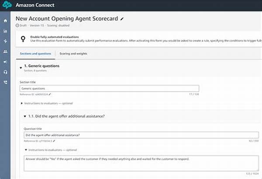Open the headset agent sidebar icon
This screenshot has height=179, width=262.
point(5,72)
